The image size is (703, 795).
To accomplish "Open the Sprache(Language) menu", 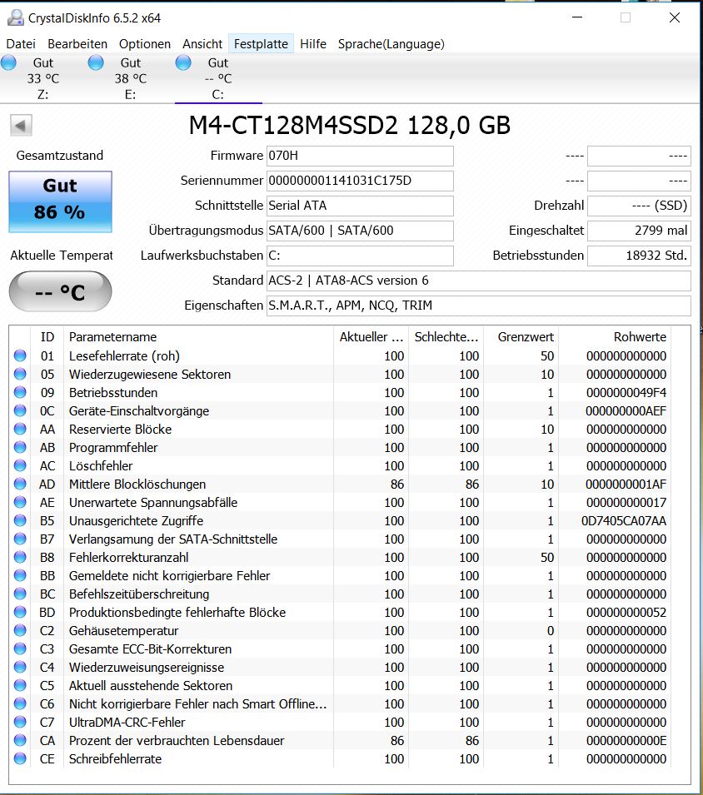I will [391, 44].
